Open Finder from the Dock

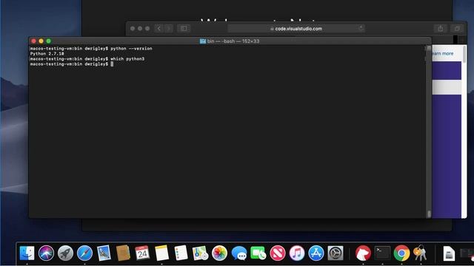point(27,253)
